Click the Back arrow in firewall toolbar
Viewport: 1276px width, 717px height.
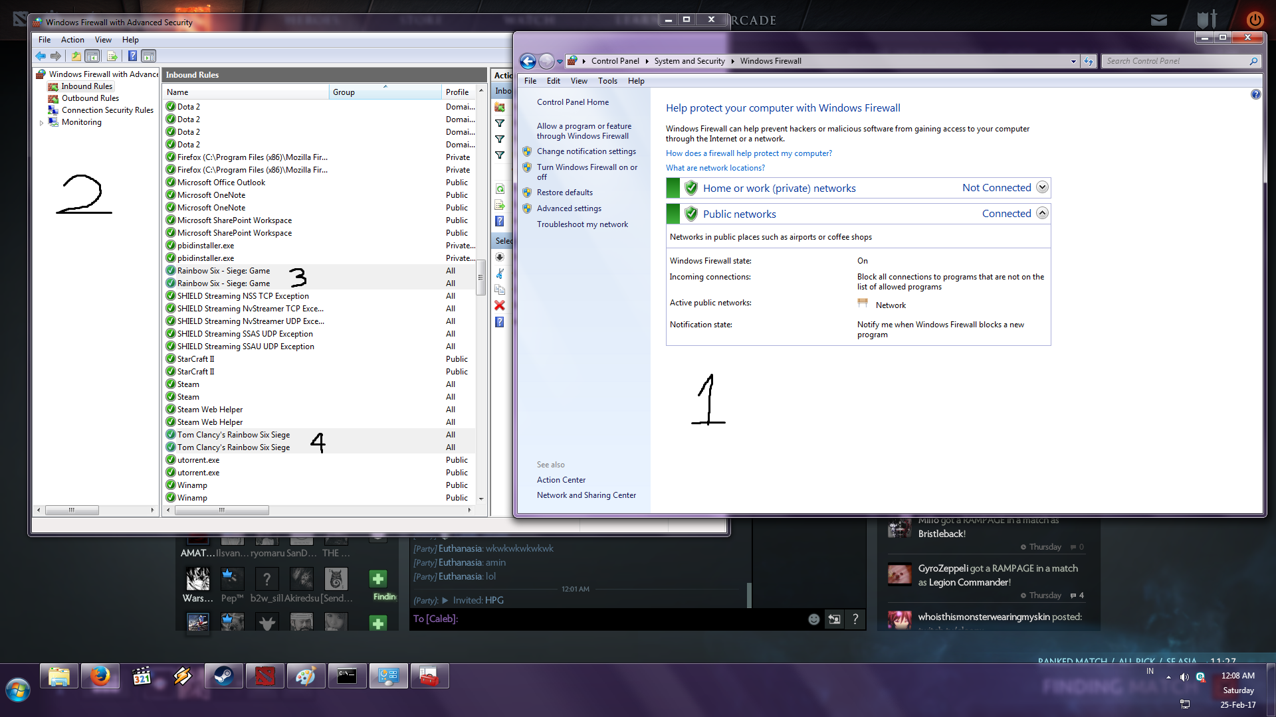(x=41, y=56)
